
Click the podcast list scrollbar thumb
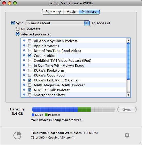[x=128, y=61]
